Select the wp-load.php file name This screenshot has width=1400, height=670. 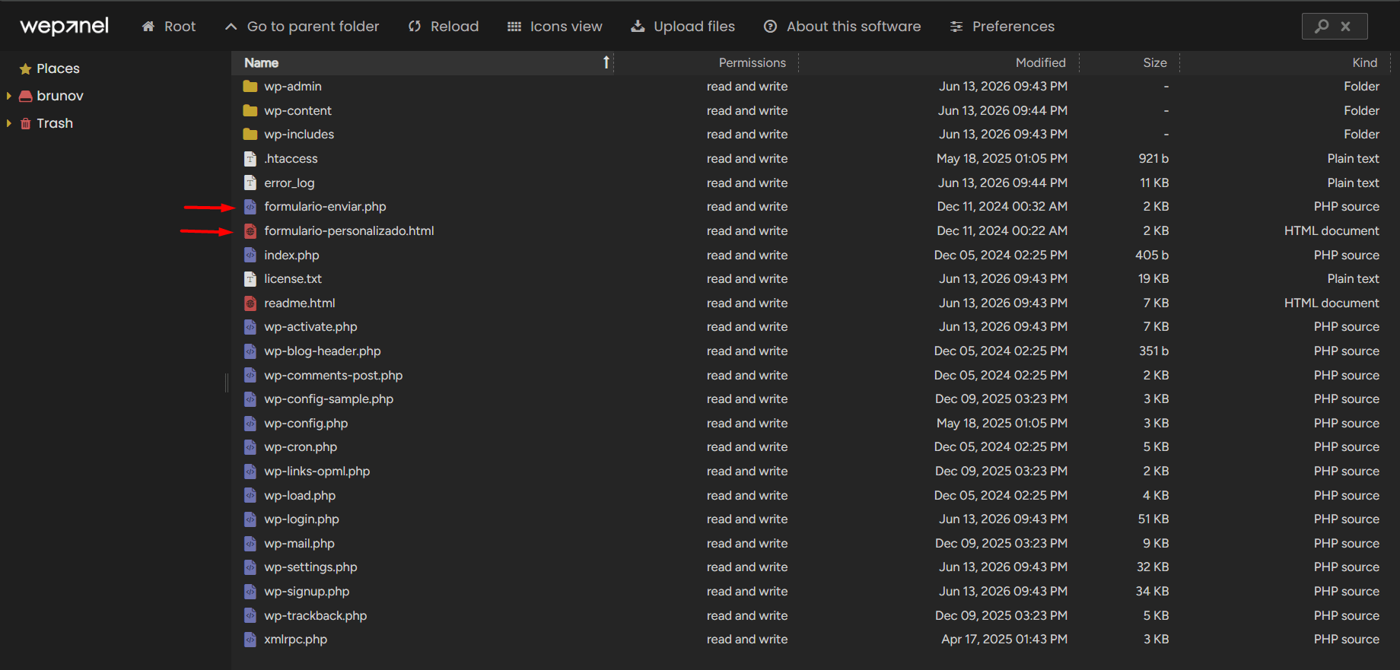300,495
